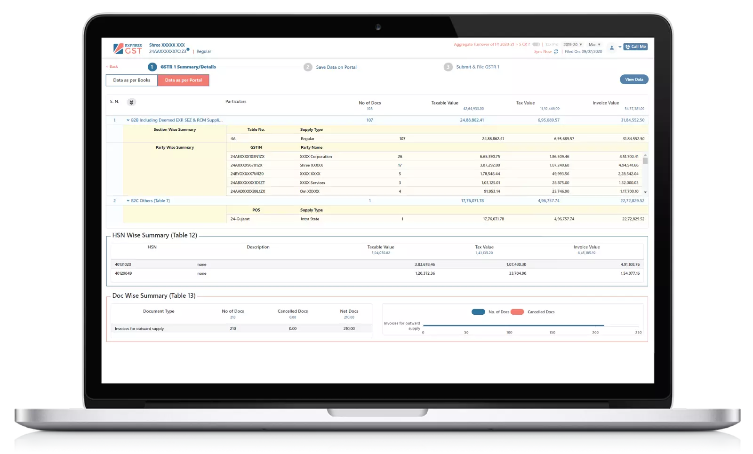Toggle the Aggregate Turnover above 5 CR switch
The height and width of the screenshot is (454, 753).
[x=536, y=45]
